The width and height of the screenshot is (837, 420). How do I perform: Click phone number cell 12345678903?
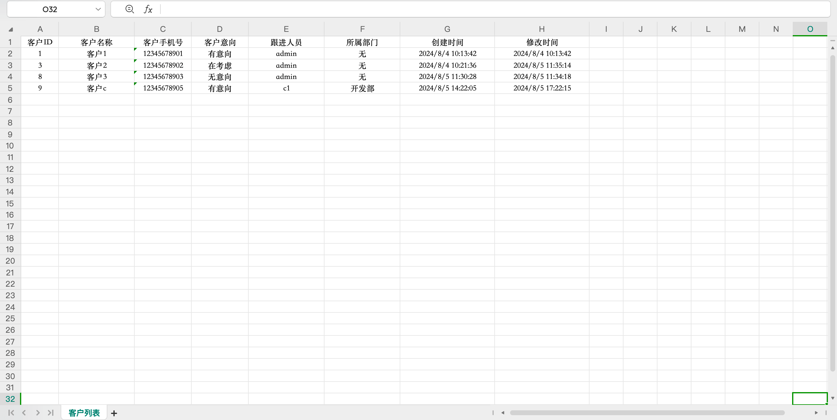(x=163, y=77)
